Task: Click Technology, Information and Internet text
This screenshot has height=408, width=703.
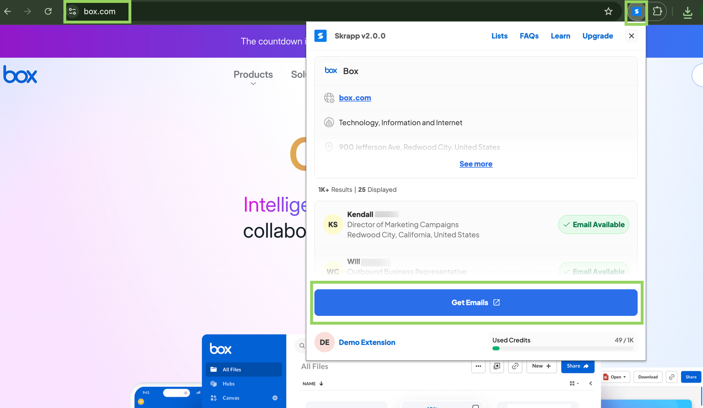Action: pyautogui.click(x=400, y=122)
